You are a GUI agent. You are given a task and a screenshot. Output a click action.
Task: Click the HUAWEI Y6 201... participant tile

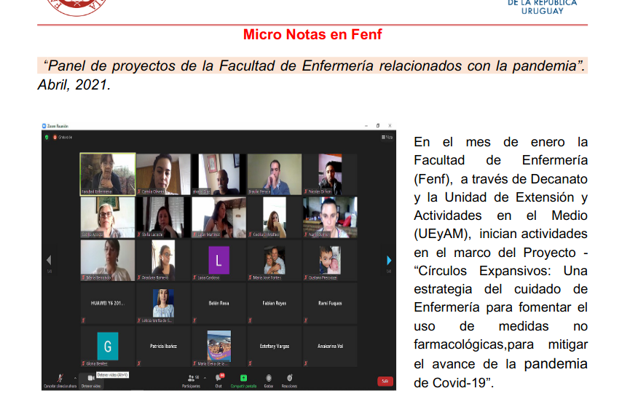tap(108, 304)
